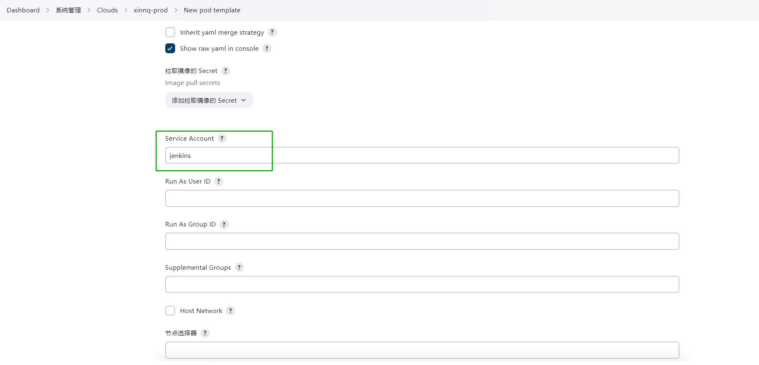Expand the 添加拉取镜像的 Secret dropdown
This screenshot has height=365, width=759.
pos(209,100)
